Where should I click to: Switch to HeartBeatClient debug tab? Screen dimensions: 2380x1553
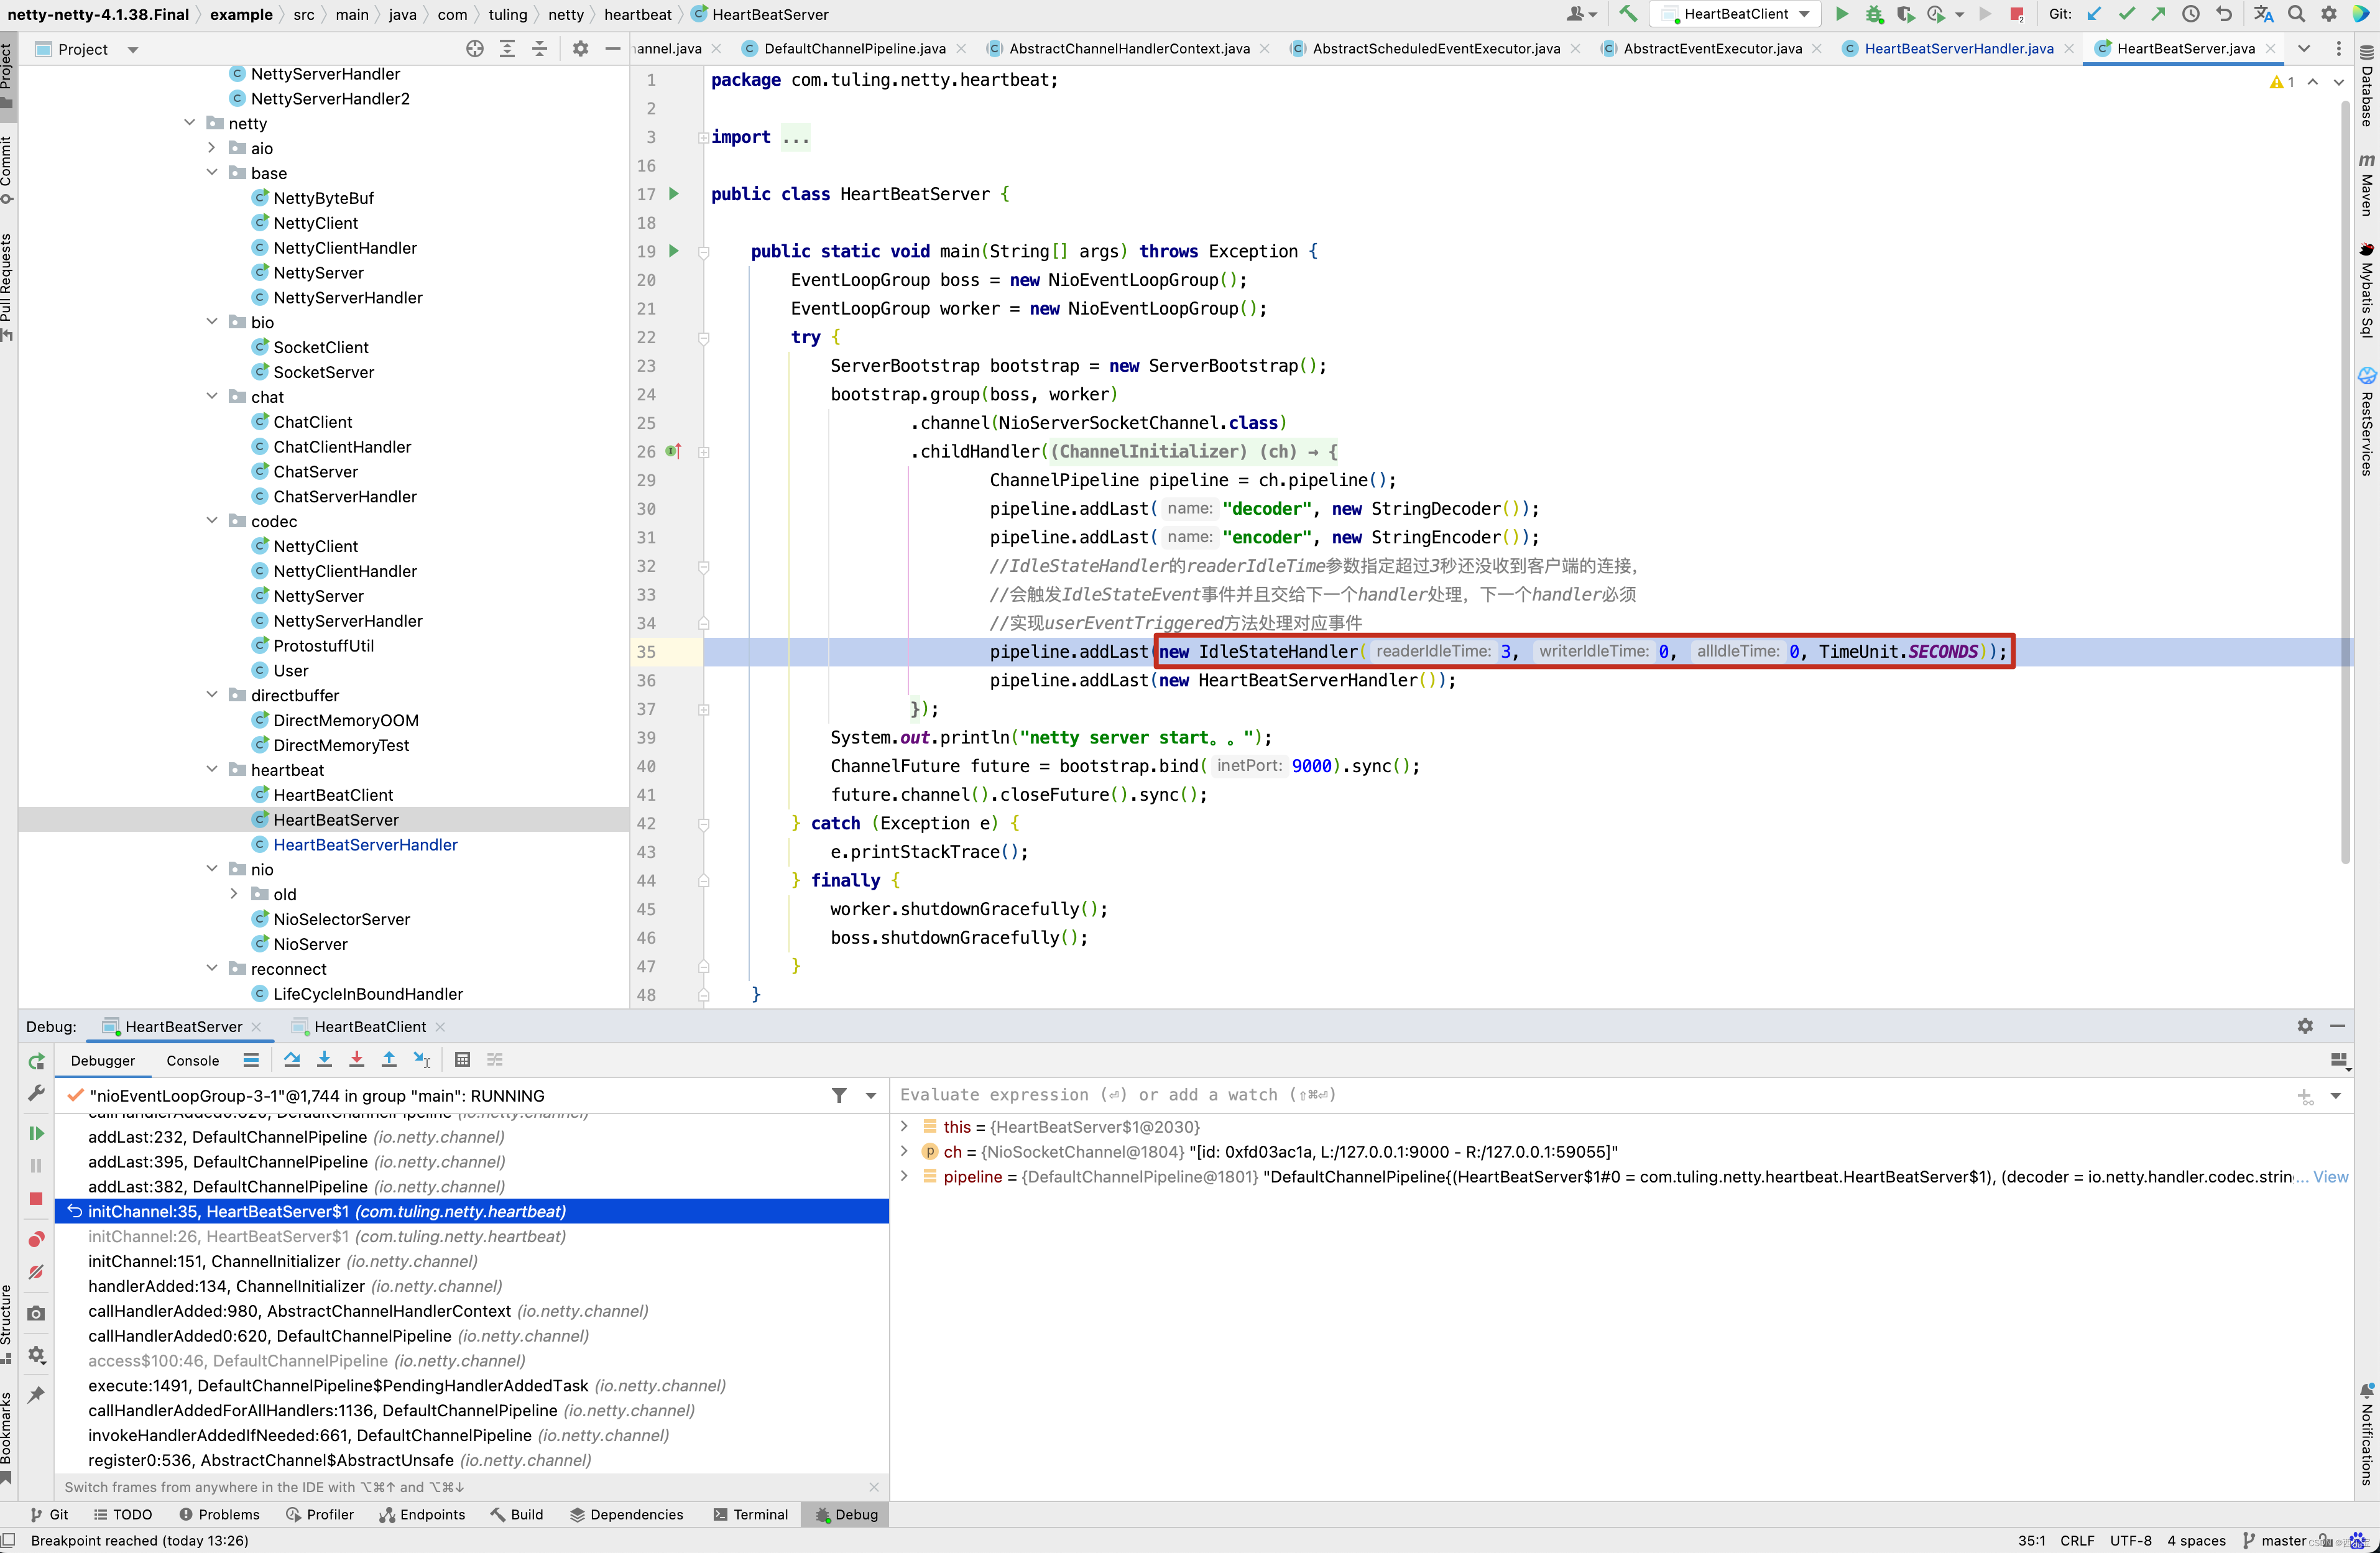coord(369,1026)
